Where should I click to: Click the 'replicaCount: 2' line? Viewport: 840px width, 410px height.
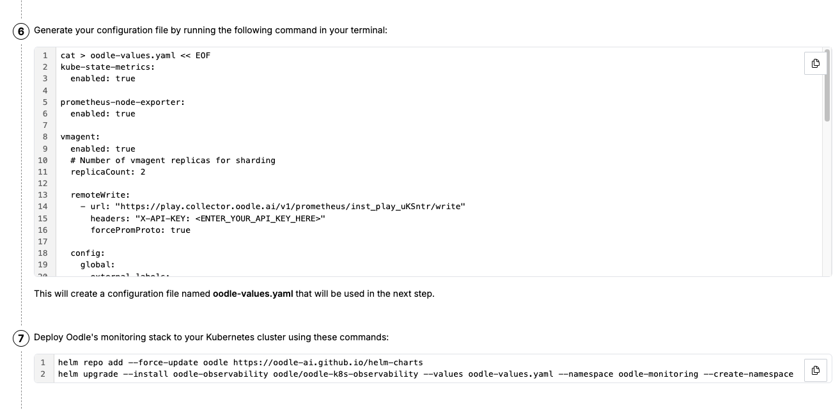coord(108,172)
